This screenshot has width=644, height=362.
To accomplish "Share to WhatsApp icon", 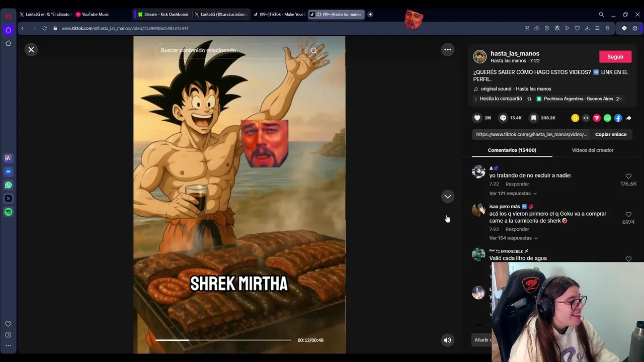I will tap(607, 118).
